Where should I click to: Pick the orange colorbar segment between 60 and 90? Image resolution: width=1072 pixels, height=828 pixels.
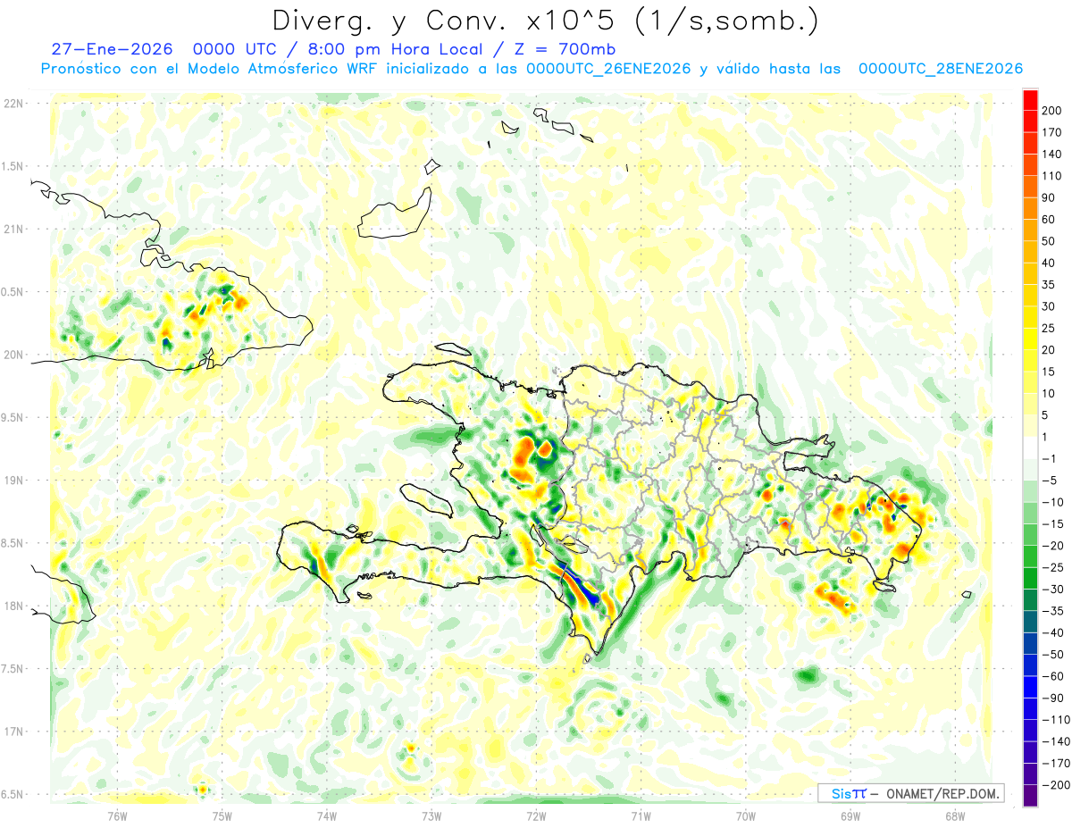tap(1030, 208)
